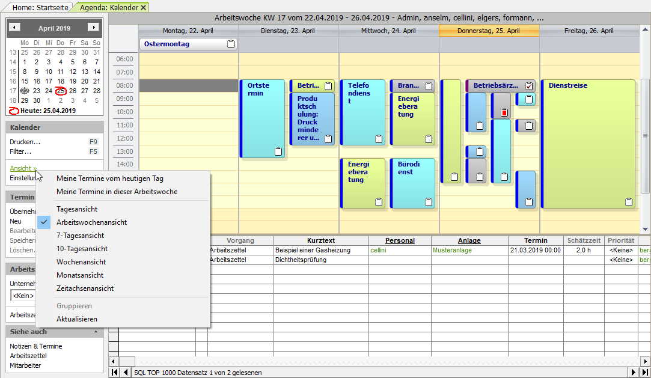
Task: Jump to first record in the data navigator
Action: (x=114, y=373)
